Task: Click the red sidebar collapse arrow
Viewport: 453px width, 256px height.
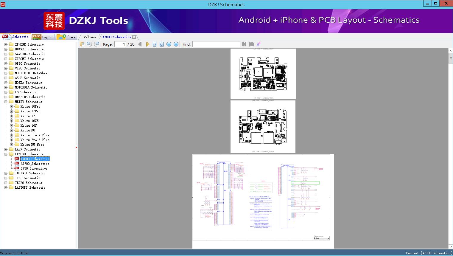Action: (x=76, y=147)
